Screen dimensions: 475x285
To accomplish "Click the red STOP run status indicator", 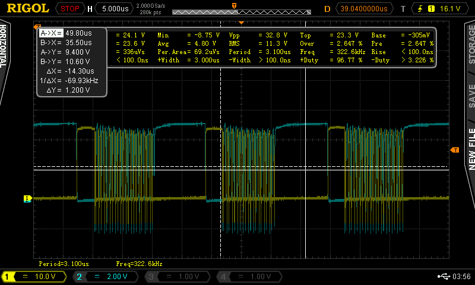I will [x=69, y=9].
